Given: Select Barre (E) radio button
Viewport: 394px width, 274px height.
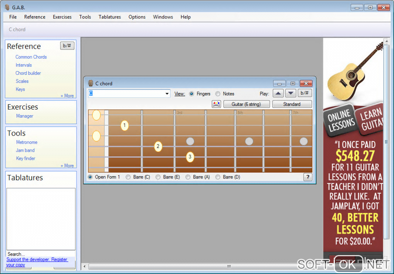Looking at the screenshot, I should coord(158,177).
